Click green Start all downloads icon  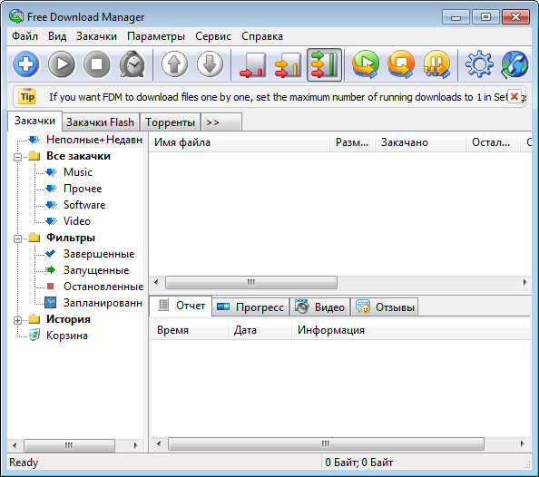point(366,64)
